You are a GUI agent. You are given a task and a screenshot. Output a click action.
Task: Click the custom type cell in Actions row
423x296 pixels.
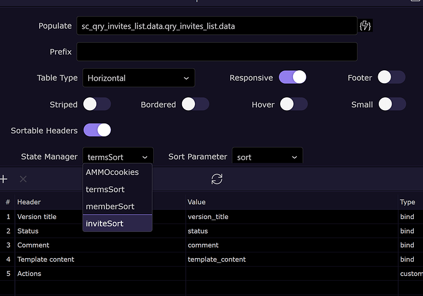click(411, 273)
